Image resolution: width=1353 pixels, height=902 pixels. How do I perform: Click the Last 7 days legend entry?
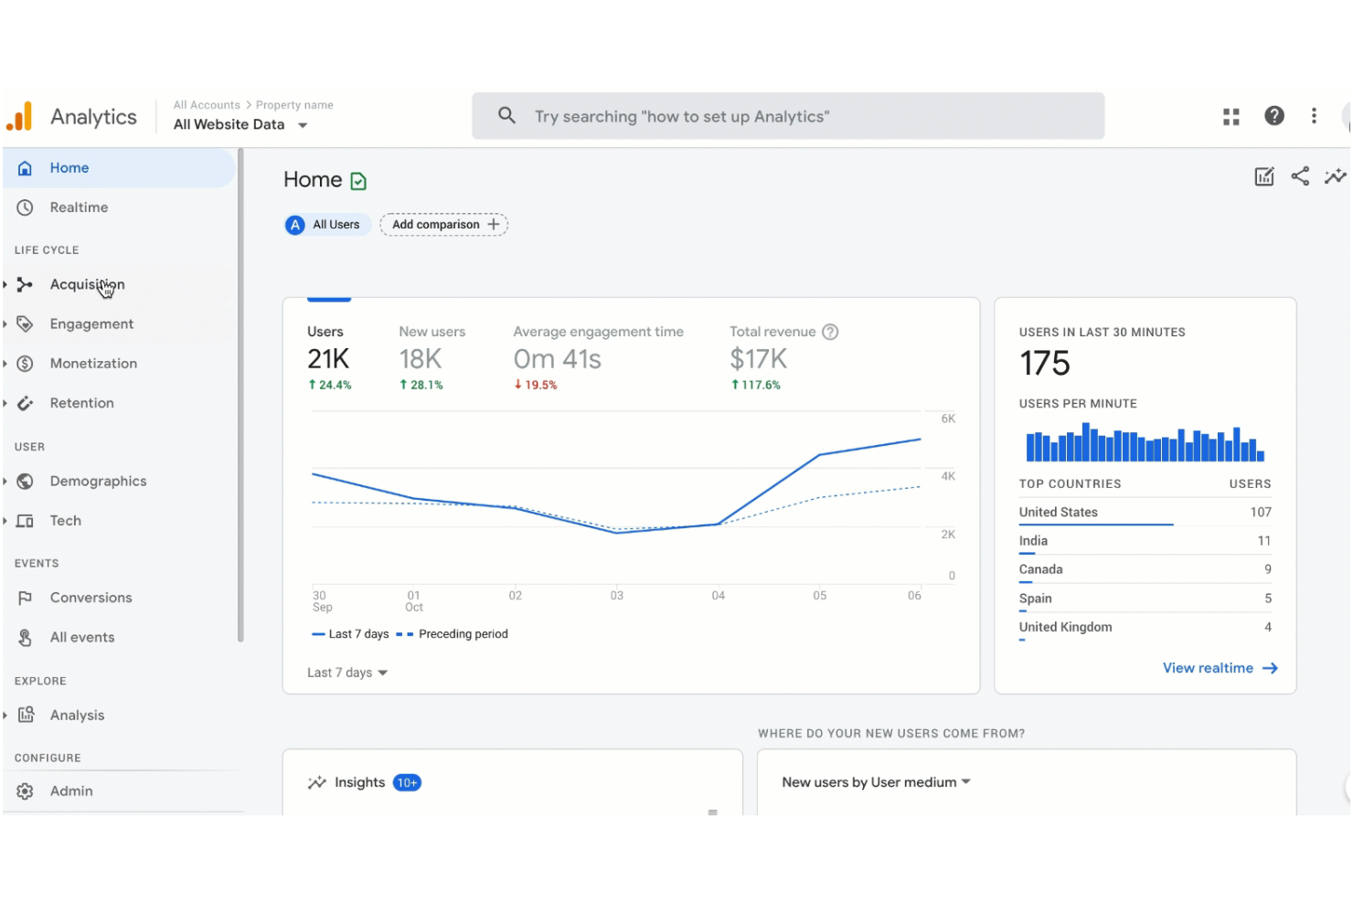pyautogui.click(x=350, y=634)
